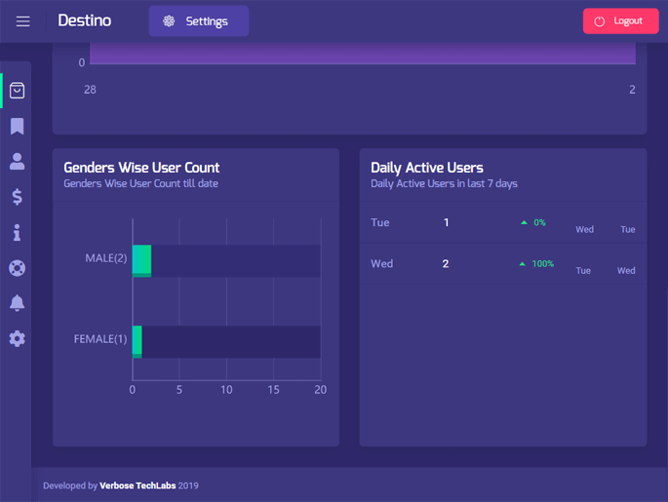This screenshot has width=668, height=502.
Task: Click the lifebuoy support sidebar icon
Action: 17,268
